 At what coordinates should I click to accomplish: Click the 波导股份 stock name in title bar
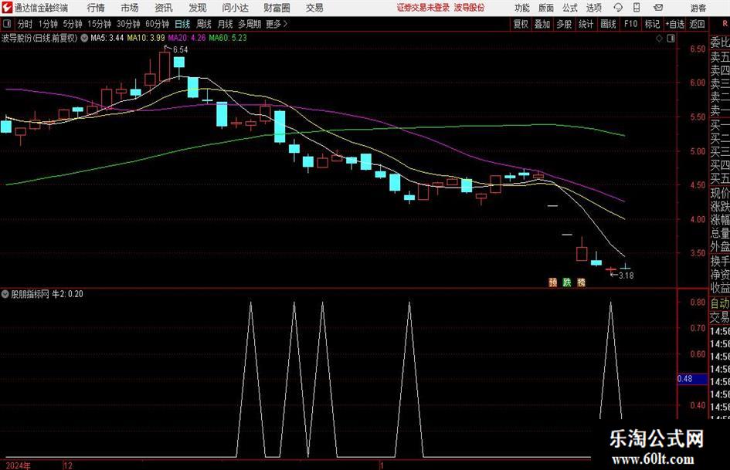(x=469, y=8)
